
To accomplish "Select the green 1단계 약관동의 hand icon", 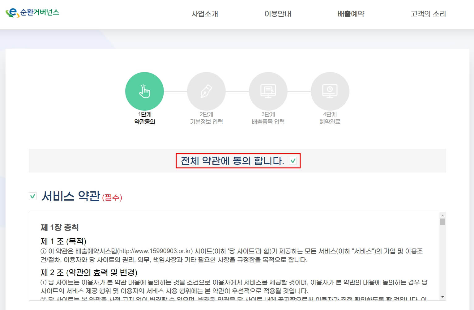I will pos(144,91).
